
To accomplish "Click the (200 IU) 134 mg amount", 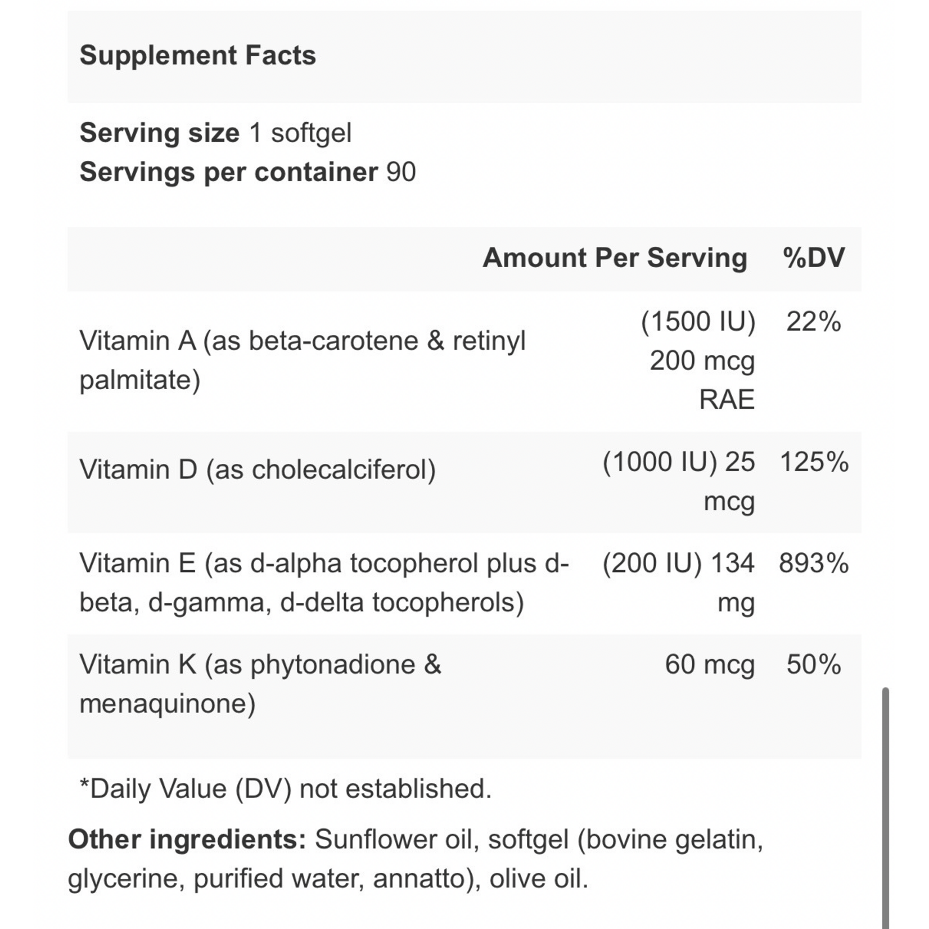I will click(x=679, y=583).
